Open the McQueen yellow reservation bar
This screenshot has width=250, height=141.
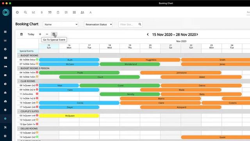[x=69, y=116]
